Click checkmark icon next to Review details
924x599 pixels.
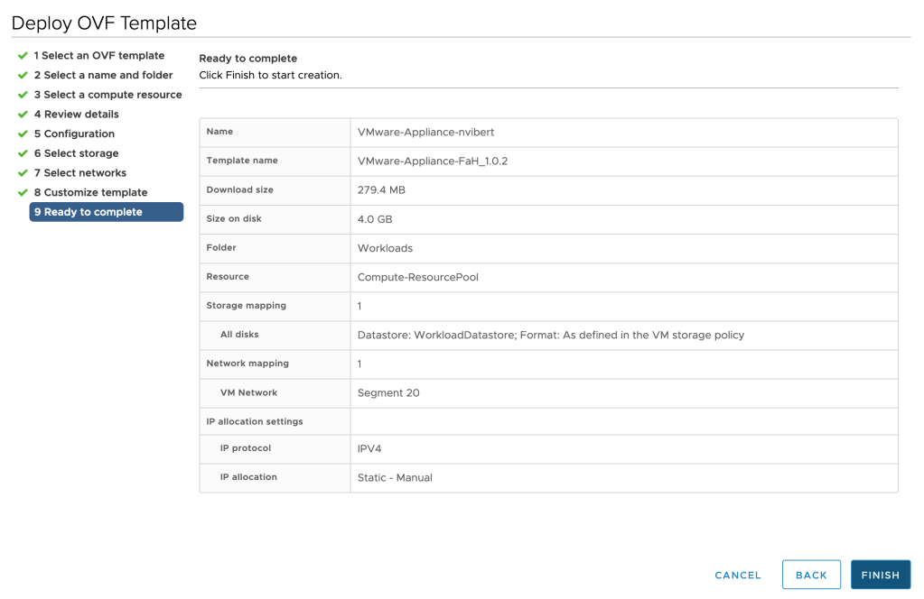[23, 115]
